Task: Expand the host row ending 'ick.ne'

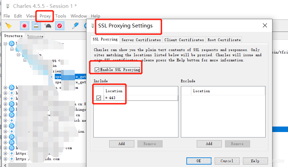Action: 5,120
